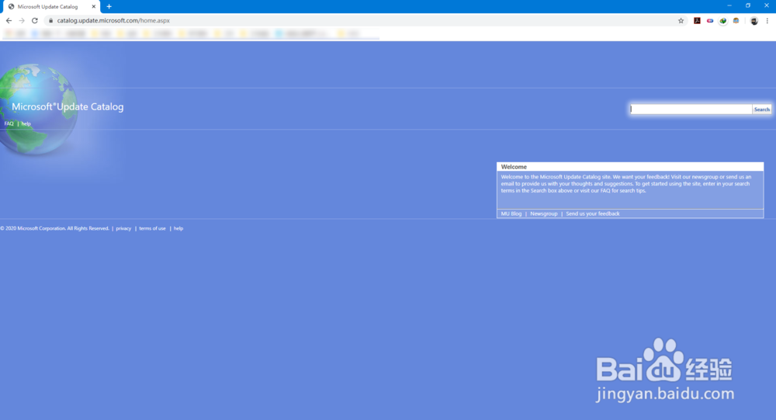776x420 pixels.
Task: Open the Adobe Acrobat extension icon
Action: (697, 21)
